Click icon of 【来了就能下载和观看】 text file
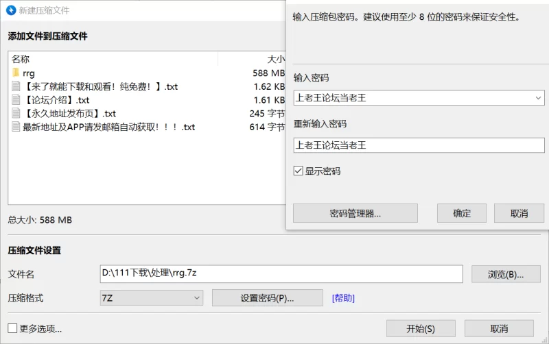 click(16, 86)
